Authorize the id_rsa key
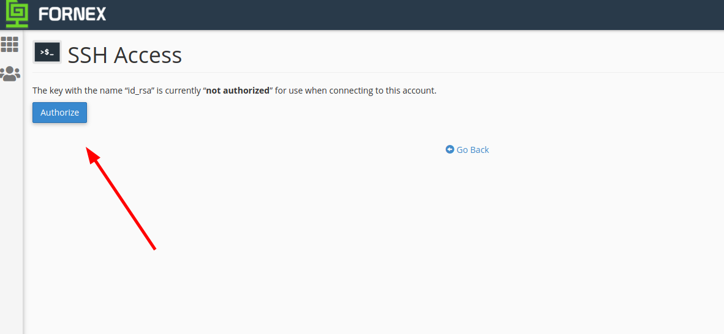 tap(59, 113)
